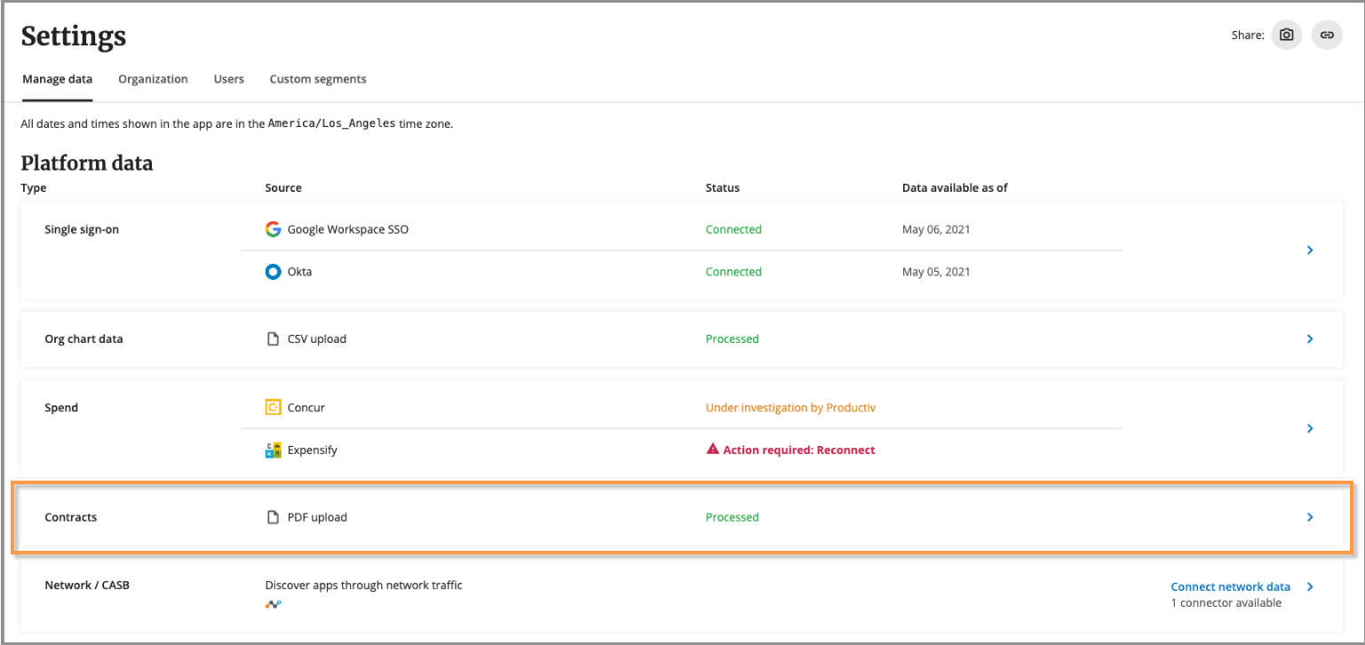This screenshot has width=1365, height=645.
Task: Click the Okta logo icon
Action: tap(274, 272)
